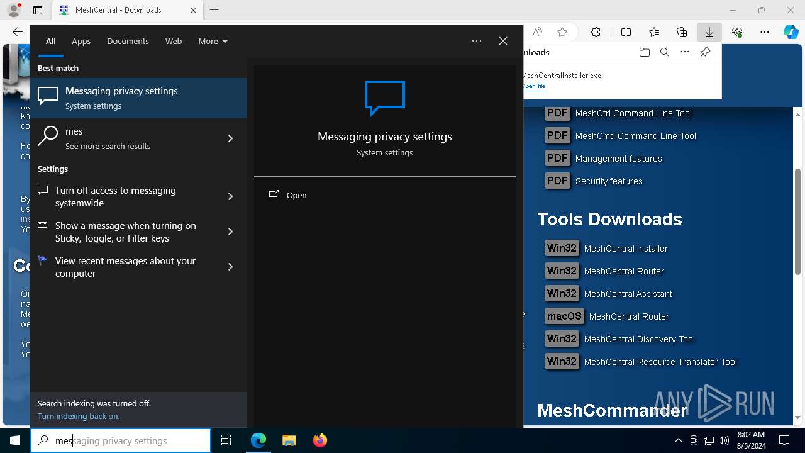The width and height of the screenshot is (805, 453).
Task: Click the Edge profile avatar icon
Action: (13, 10)
